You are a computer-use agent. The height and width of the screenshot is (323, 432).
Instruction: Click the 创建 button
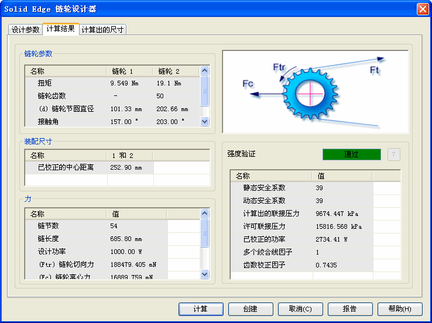251,309
